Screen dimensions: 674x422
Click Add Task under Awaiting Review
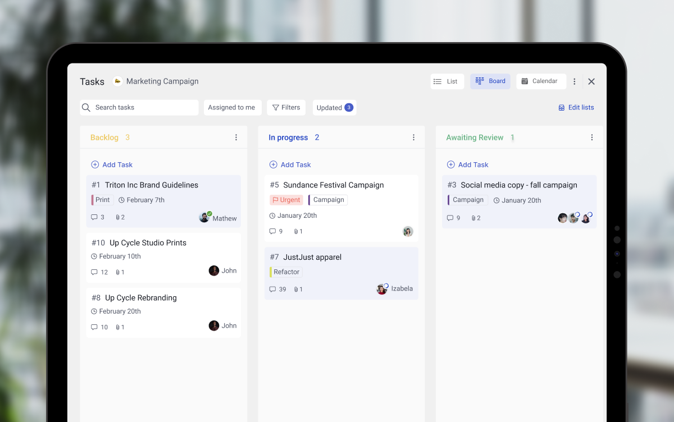click(x=467, y=164)
